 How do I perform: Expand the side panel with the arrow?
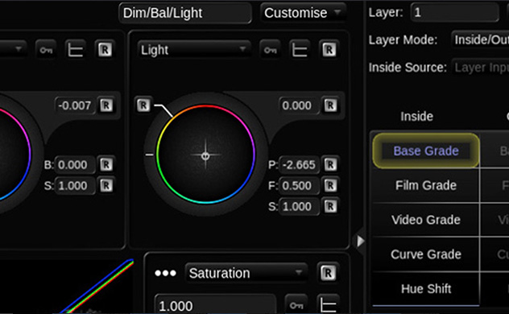[x=360, y=241]
